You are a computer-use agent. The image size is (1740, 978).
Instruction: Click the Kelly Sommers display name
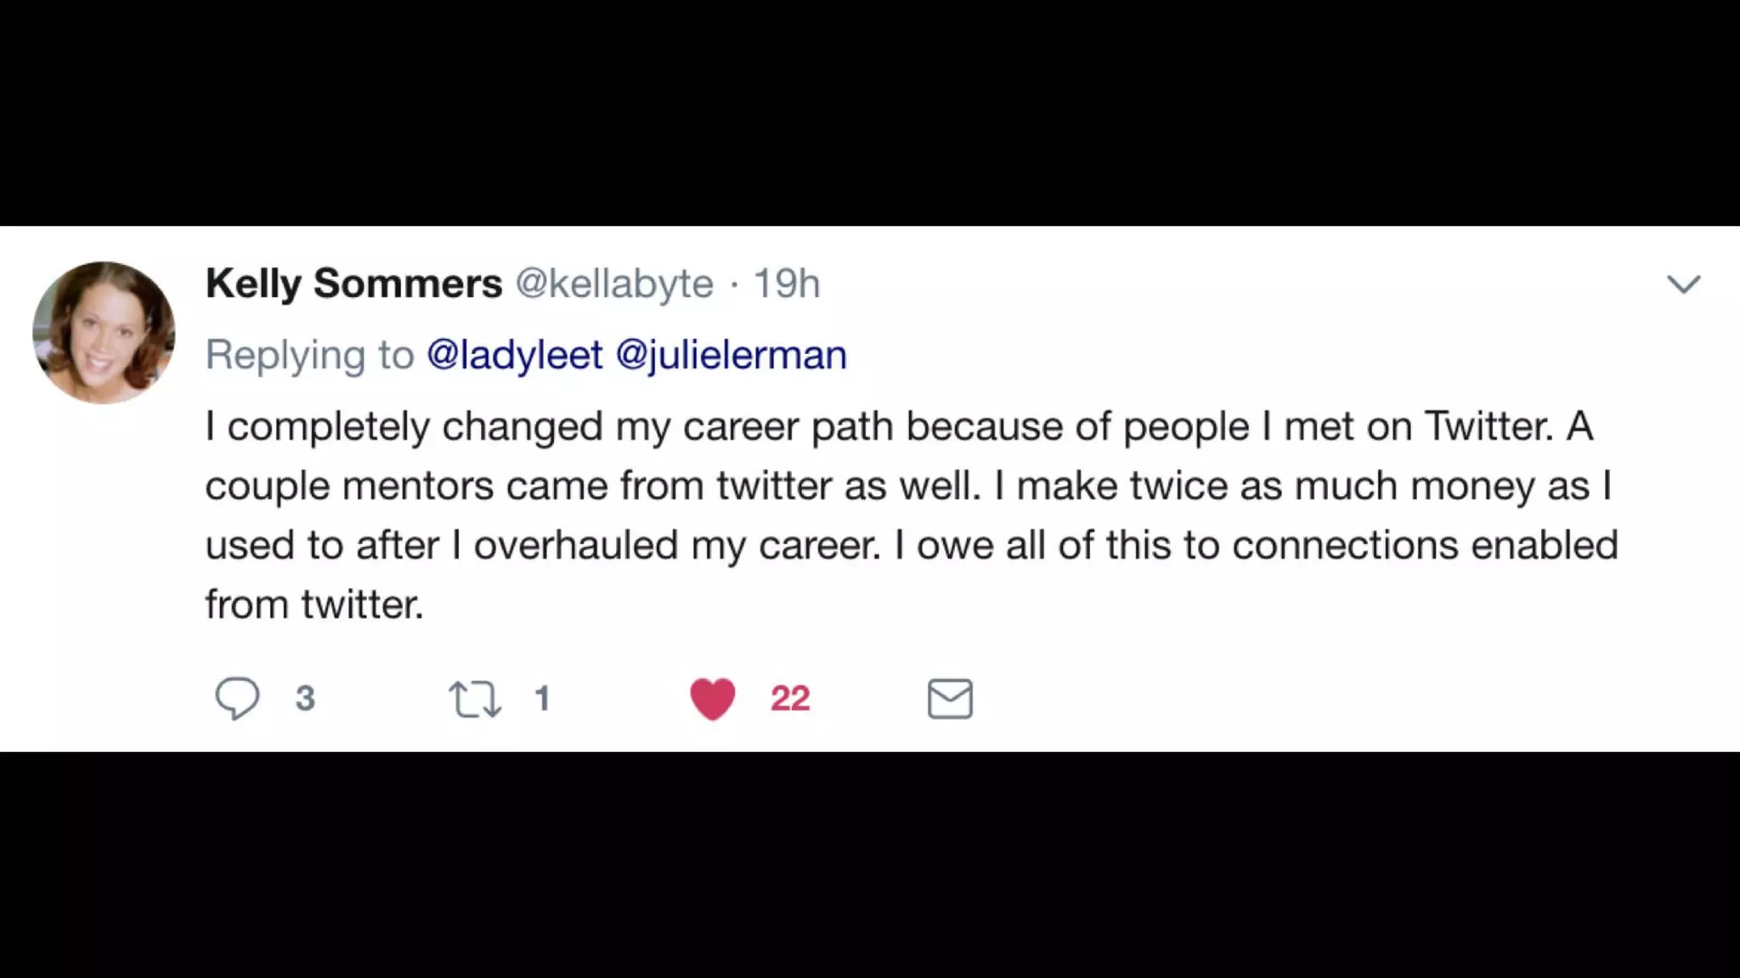coord(353,284)
